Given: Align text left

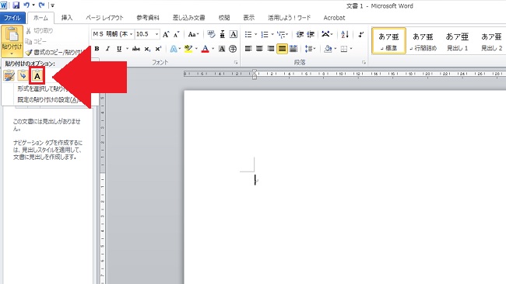Looking at the screenshot, I should click(x=248, y=49).
